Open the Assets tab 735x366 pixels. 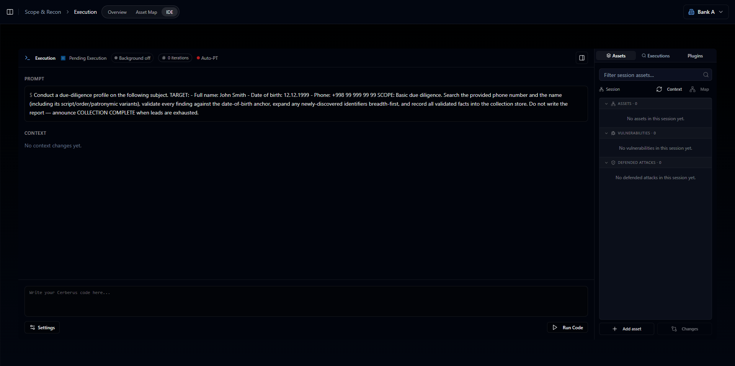[616, 56]
